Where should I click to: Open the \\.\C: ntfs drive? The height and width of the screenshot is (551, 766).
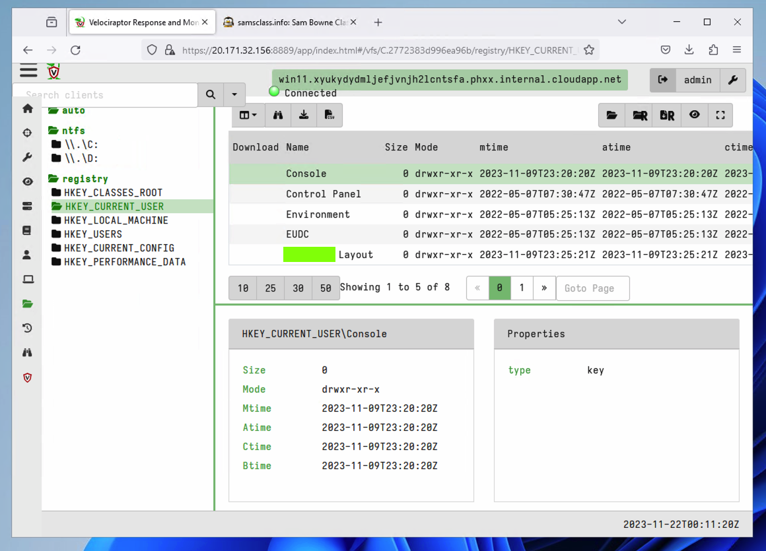point(75,144)
